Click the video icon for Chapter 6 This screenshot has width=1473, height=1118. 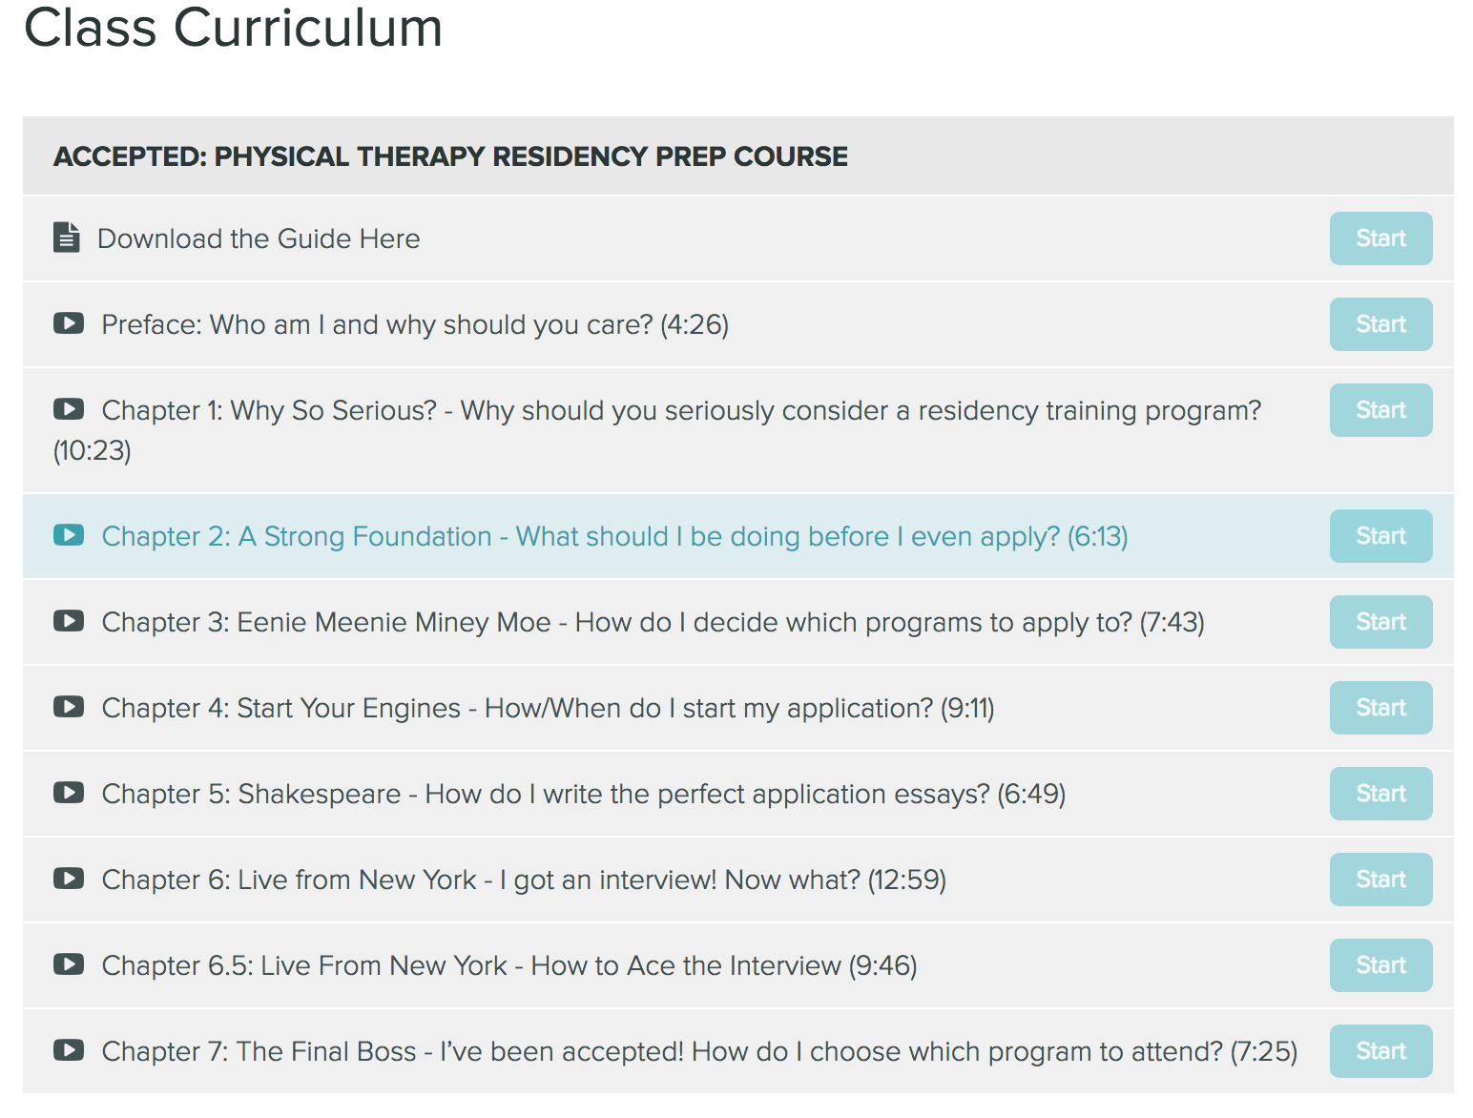(68, 879)
